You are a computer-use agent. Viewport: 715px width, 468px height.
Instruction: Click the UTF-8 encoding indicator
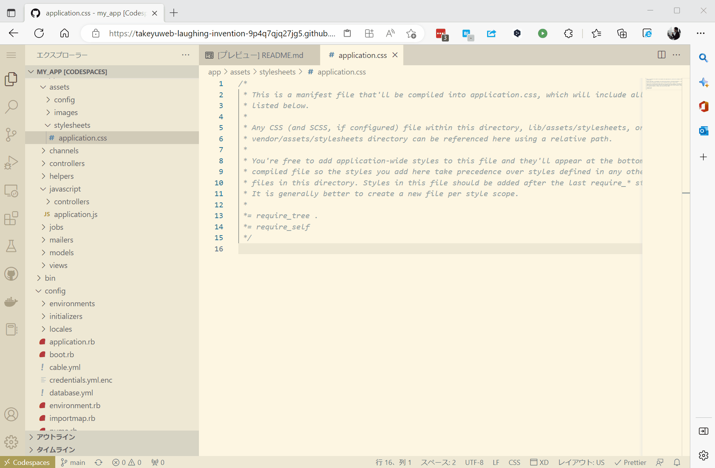[x=474, y=462]
